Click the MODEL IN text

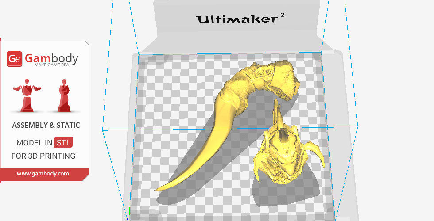click(34, 143)
